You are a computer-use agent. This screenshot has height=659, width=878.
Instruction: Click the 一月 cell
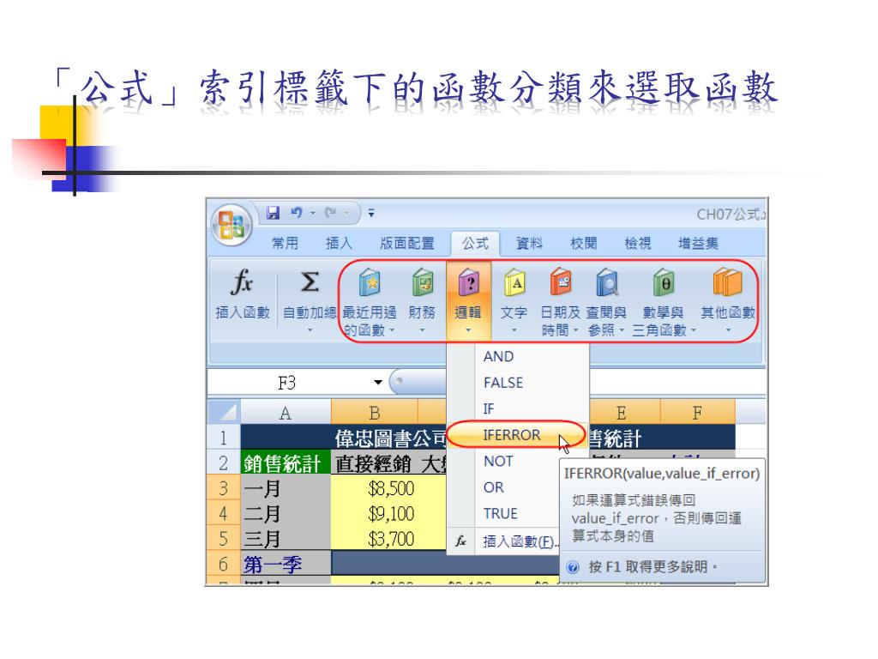coord(286,488)
